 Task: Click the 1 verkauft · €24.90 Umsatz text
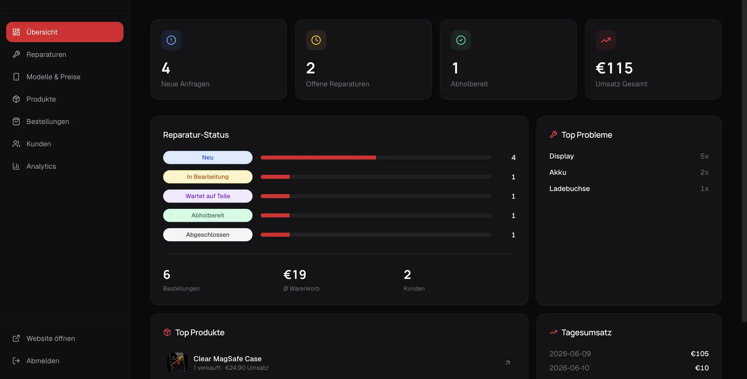tap(231, 368)
